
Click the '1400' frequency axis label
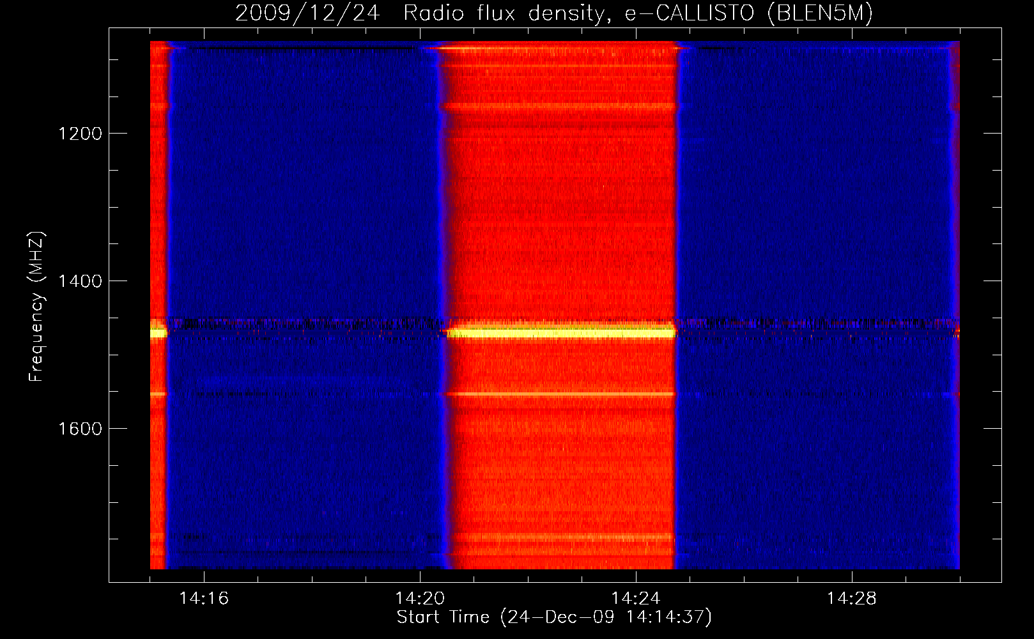point(80,281)
